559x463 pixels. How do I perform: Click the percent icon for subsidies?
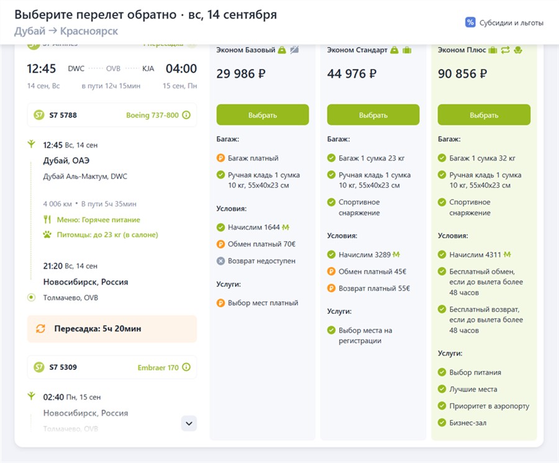click(470, 22)
